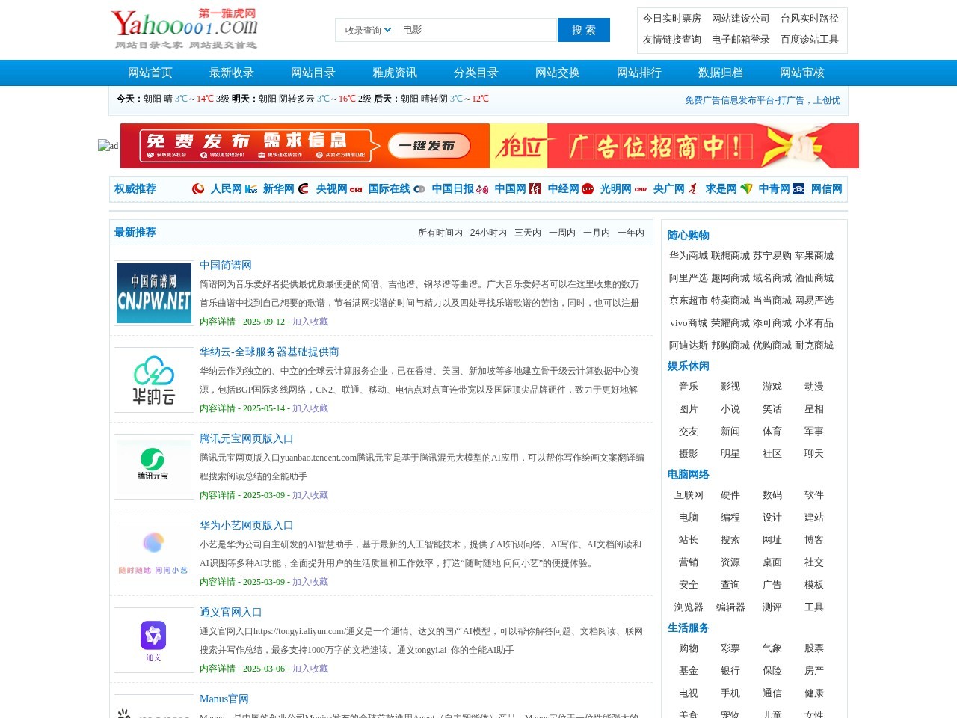Image resolution: width=957 pixels, height=718 pixels.
Task: Select the 光明网 GMW icon
Action: (588, 189)
